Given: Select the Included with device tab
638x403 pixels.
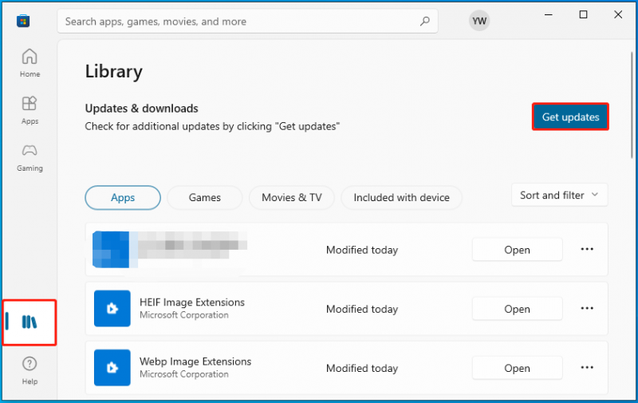Looking at the screenshot, I should (402, 197).
